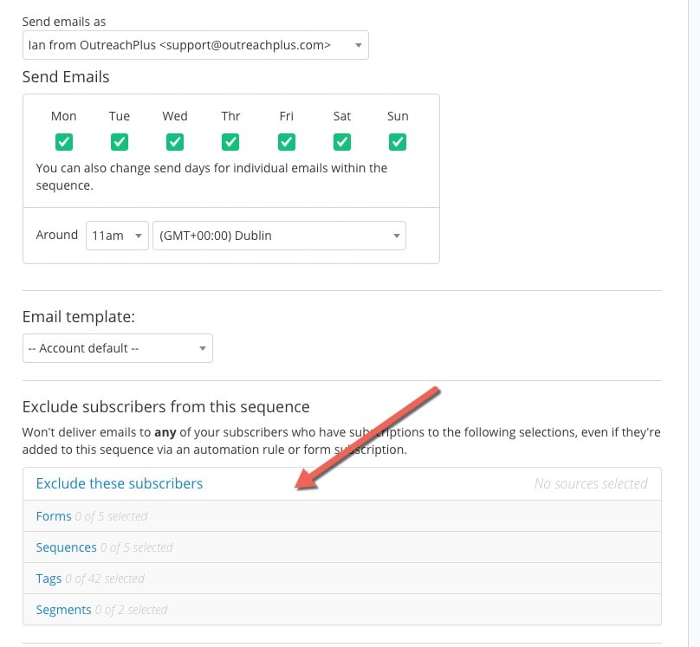Uncheck the Thr send day checkbox
The height and width of the screenshot is (647, 700).
tap(230, 141)
